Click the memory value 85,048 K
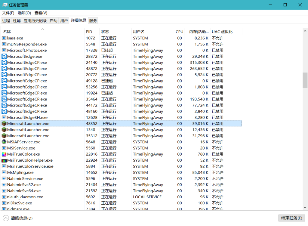Screen dimensions: 308x226 (x=200, y=172)
